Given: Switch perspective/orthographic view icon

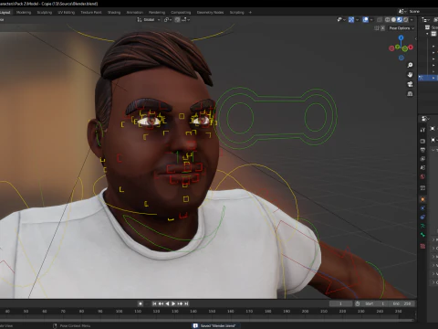Looking at the screenshot, I should pyautogui.click(x=410, y=93).
